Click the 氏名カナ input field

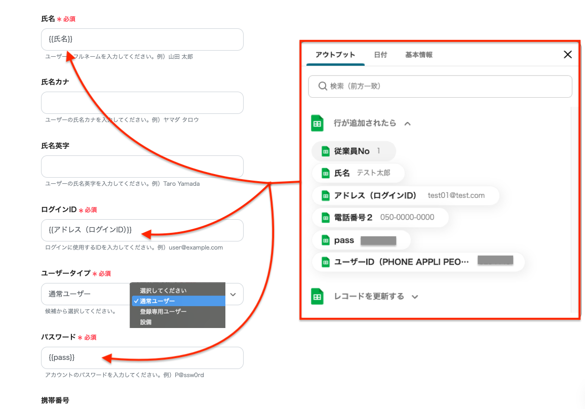[x=142, y=103]
